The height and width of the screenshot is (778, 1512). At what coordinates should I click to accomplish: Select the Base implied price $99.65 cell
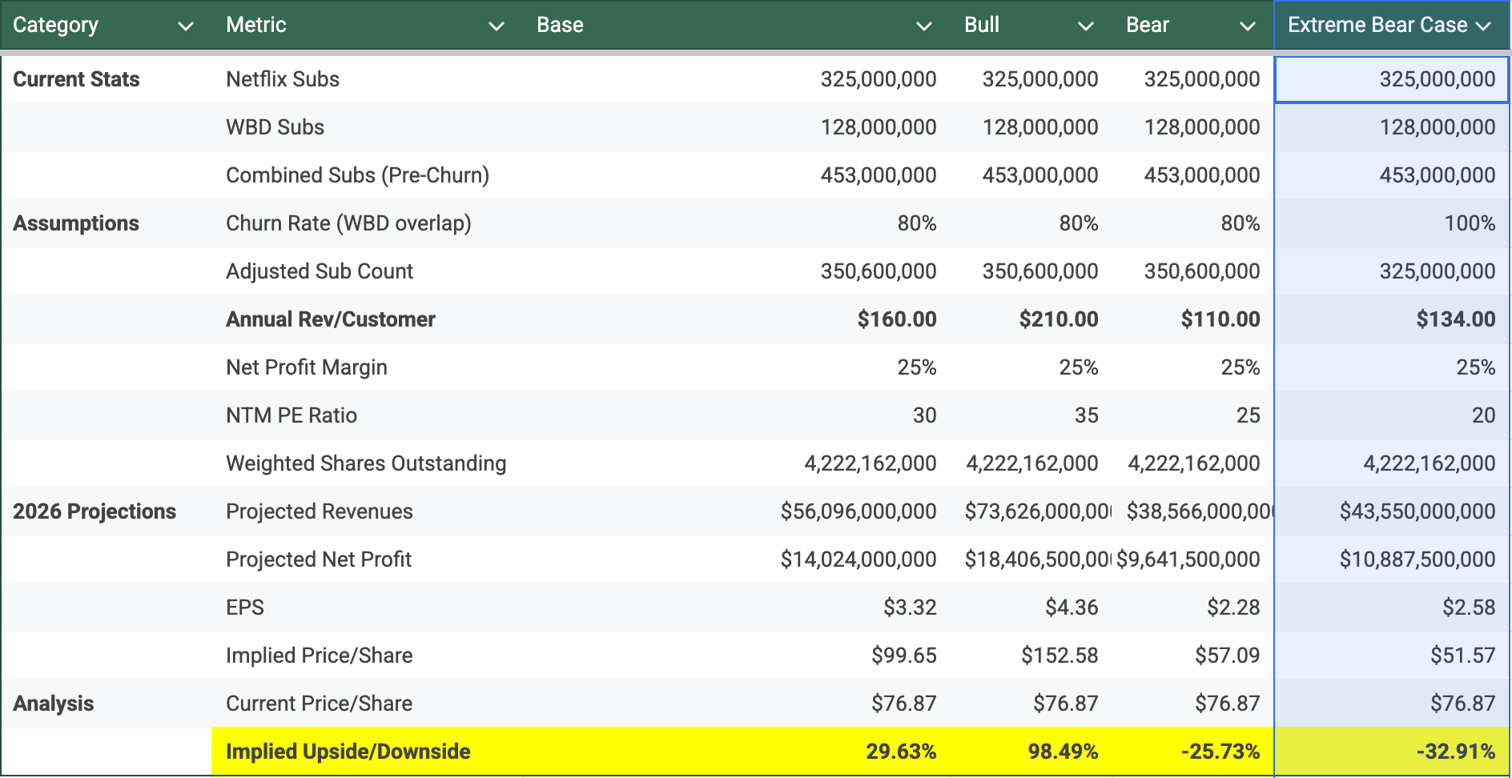(737, 656)
